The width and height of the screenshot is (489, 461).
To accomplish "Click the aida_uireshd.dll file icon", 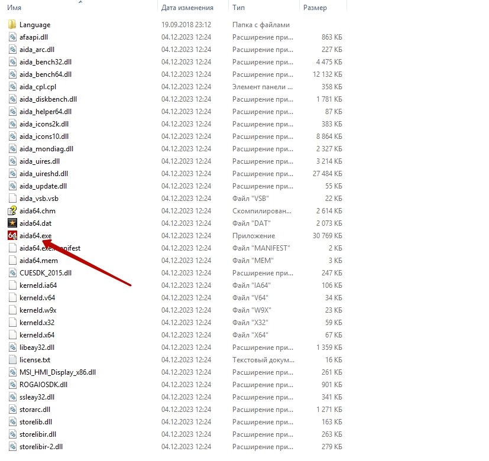I will [12, 174].
